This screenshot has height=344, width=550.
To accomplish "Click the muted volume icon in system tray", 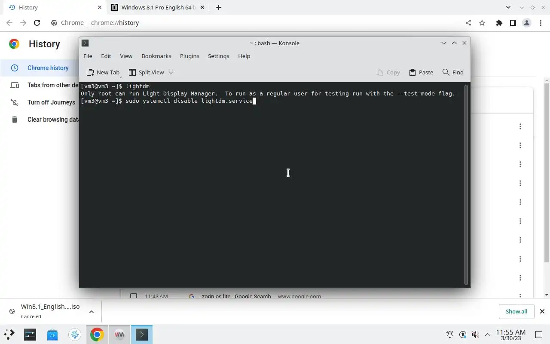I will pos(475,335).
